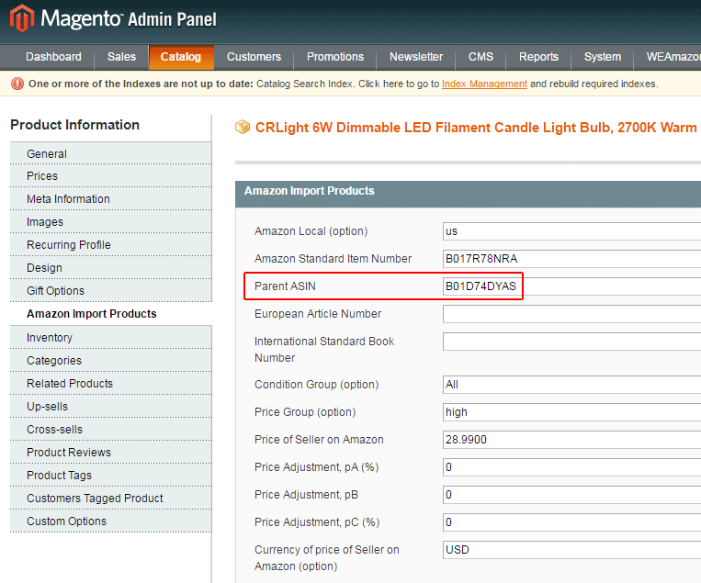The height and width of the screenshot is (583, 701).
Task: Click the Product Information heading
Action: (x=74, y=125)
